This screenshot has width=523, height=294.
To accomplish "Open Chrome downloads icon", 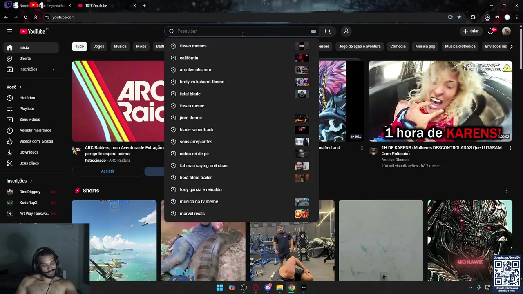I will [487, 17].
